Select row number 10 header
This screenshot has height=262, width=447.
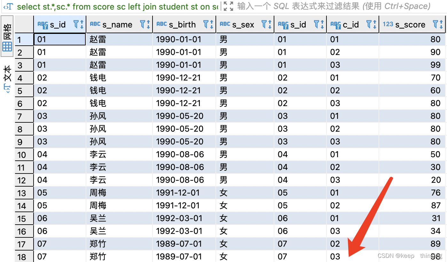[x=24, y=155]
